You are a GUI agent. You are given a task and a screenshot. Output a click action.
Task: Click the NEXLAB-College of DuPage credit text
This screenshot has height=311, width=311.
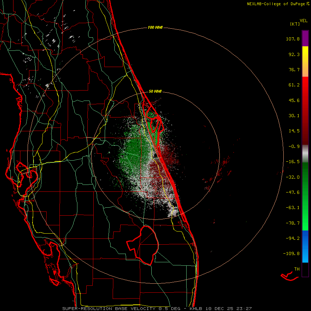(276, 4)
